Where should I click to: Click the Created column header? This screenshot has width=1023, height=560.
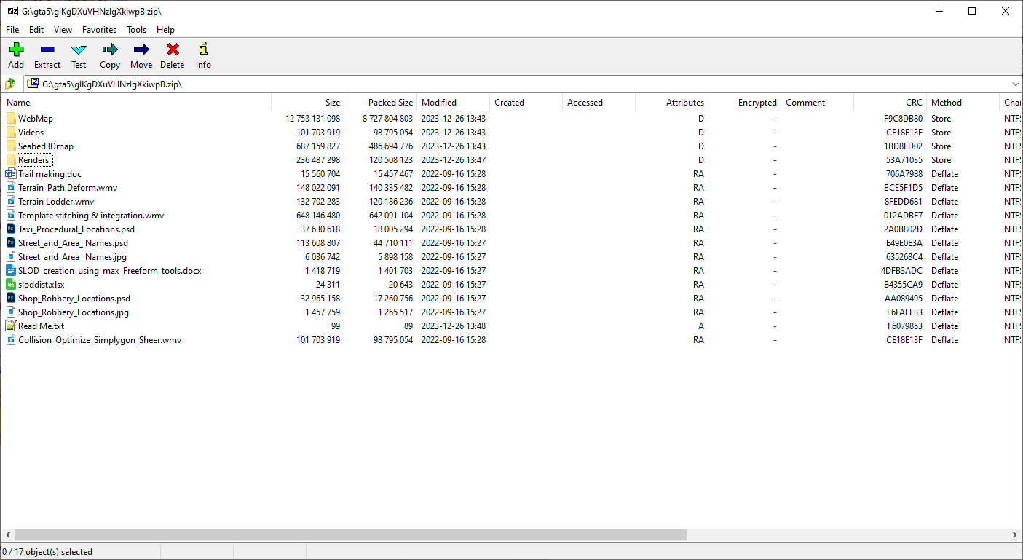(526, 103)
